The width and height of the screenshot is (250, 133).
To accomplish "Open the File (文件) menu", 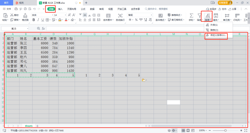I will point(7,9).
